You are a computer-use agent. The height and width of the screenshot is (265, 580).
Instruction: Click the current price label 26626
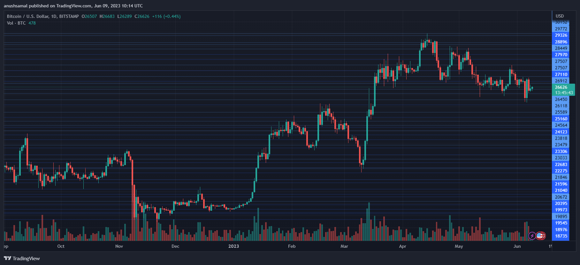coord(561,87)
